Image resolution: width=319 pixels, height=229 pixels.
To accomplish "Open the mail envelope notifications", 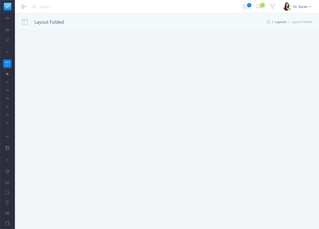I will pos(246,7).
